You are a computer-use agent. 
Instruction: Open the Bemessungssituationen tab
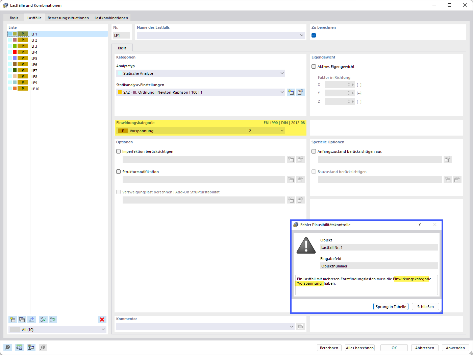[68, 18]
